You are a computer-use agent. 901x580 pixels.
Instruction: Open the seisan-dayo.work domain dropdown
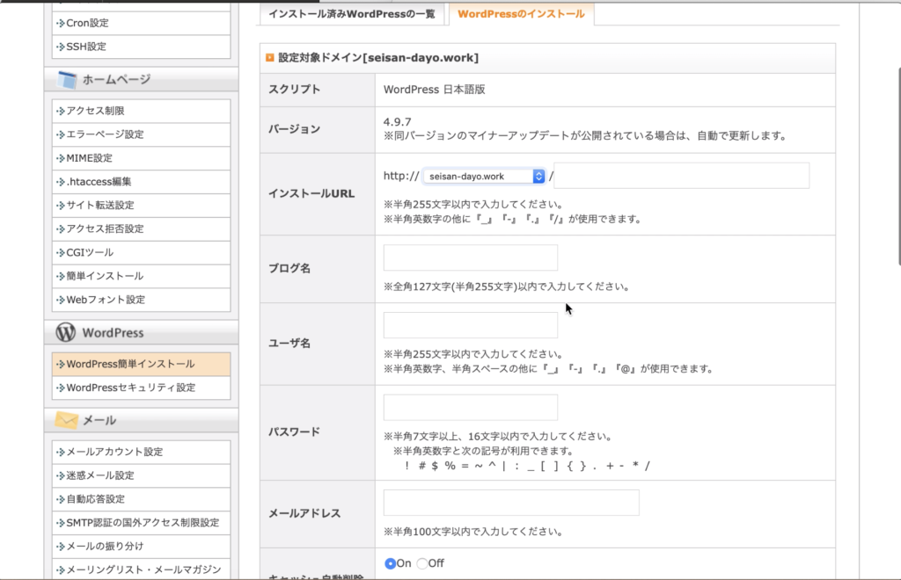[484, 177]
